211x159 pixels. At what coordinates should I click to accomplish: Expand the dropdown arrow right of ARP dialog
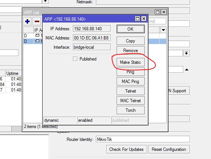[186, 53]
